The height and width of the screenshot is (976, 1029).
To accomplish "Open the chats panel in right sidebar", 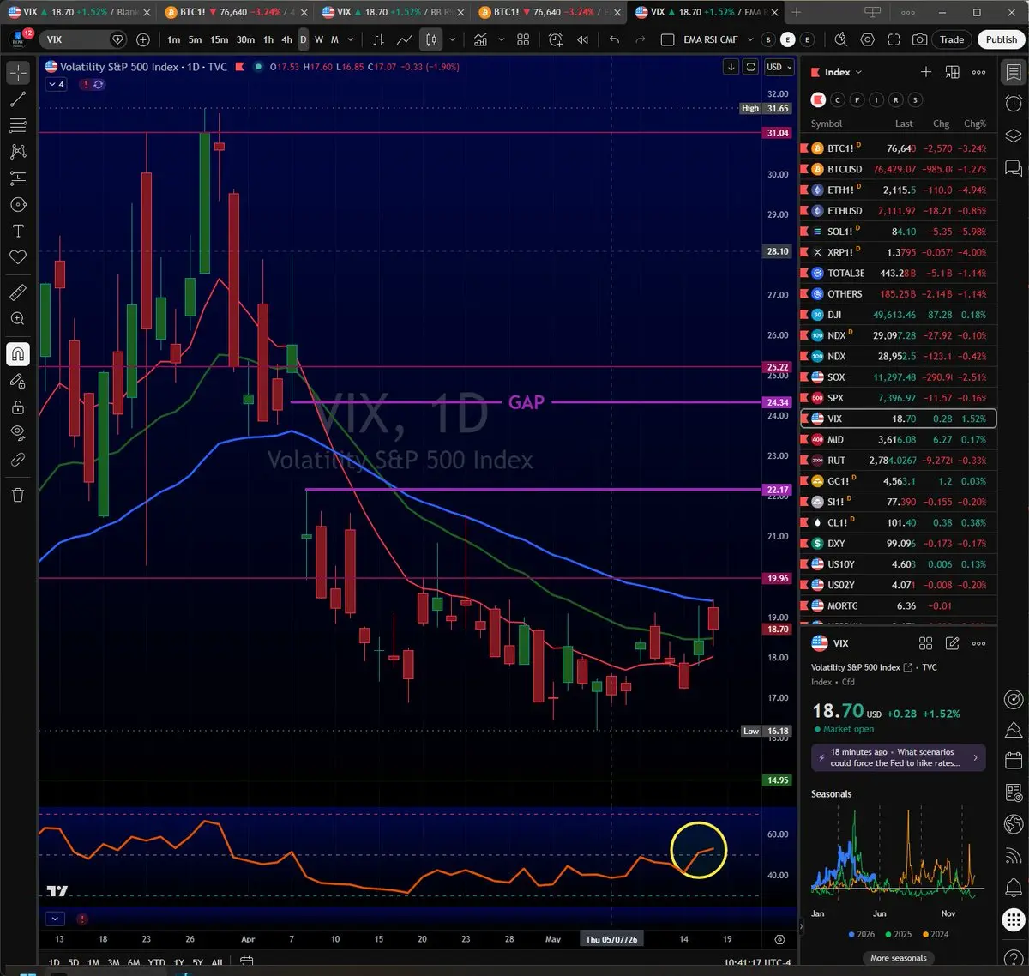I will point(1014,166).
